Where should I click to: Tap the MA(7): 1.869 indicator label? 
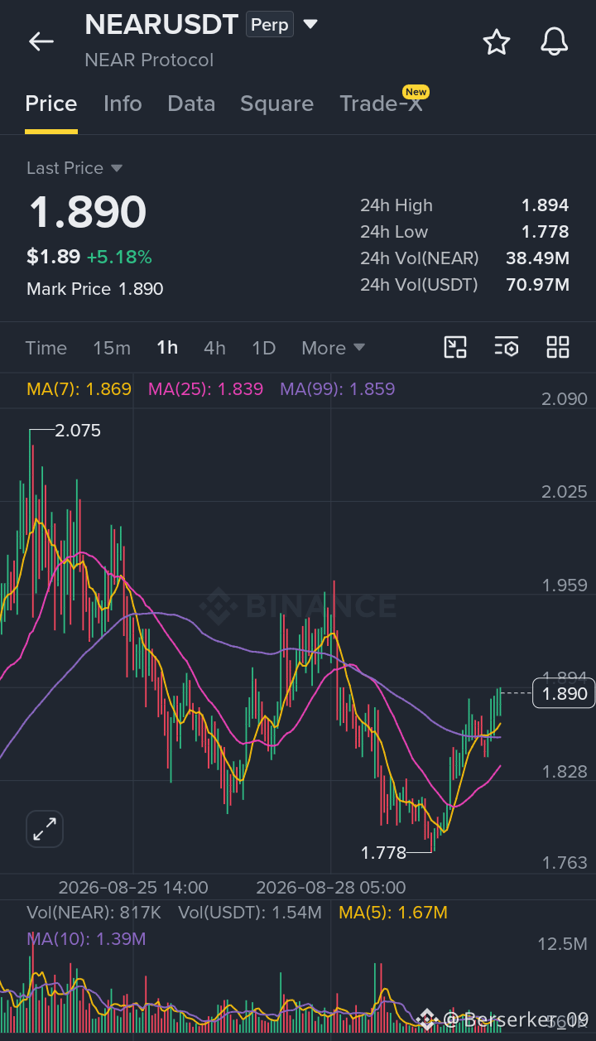click(79, 388)
